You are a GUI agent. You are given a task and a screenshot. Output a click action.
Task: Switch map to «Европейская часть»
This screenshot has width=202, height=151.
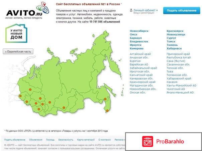(x=18, y=51)
